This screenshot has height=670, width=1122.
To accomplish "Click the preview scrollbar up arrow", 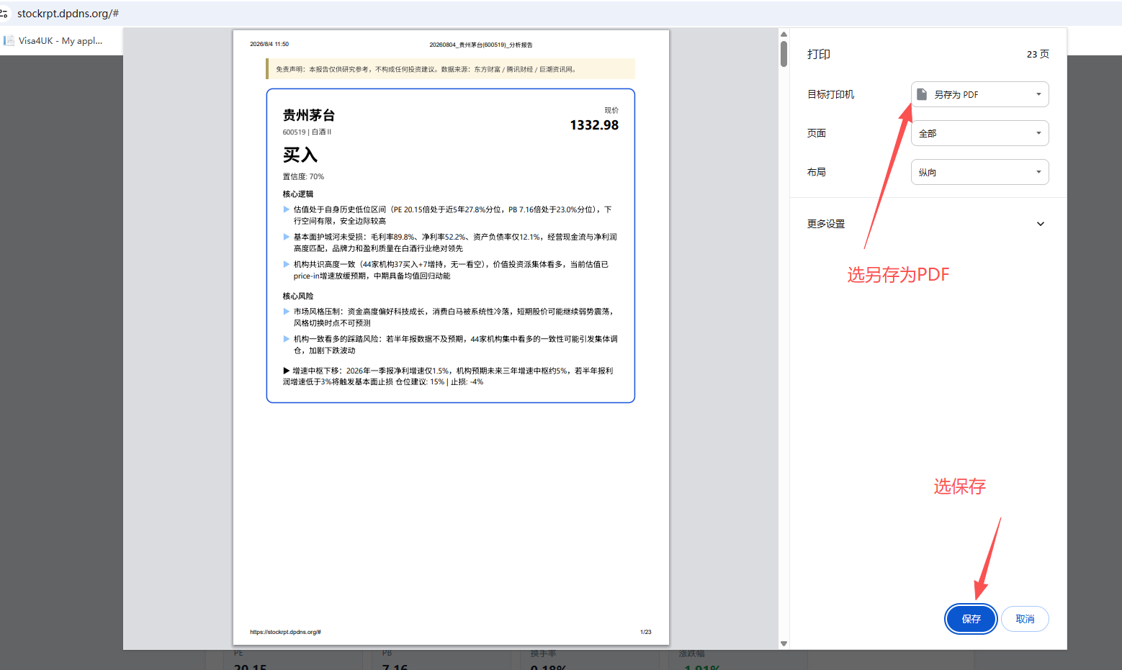I will point(784,34).
